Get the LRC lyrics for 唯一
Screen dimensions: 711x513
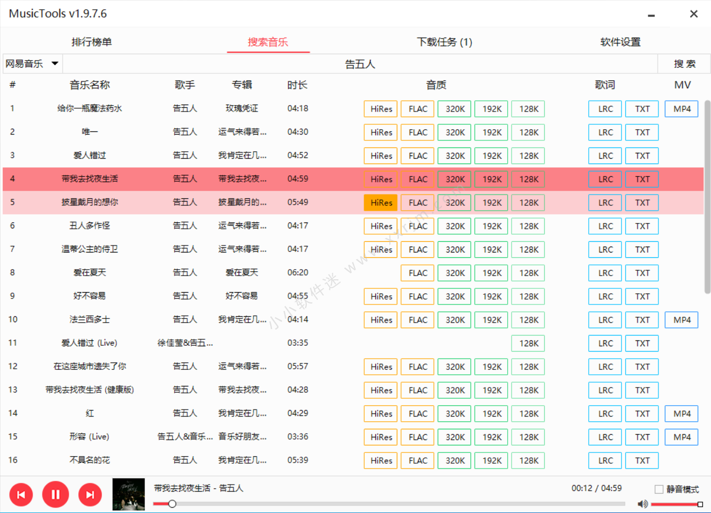point(605,132)
